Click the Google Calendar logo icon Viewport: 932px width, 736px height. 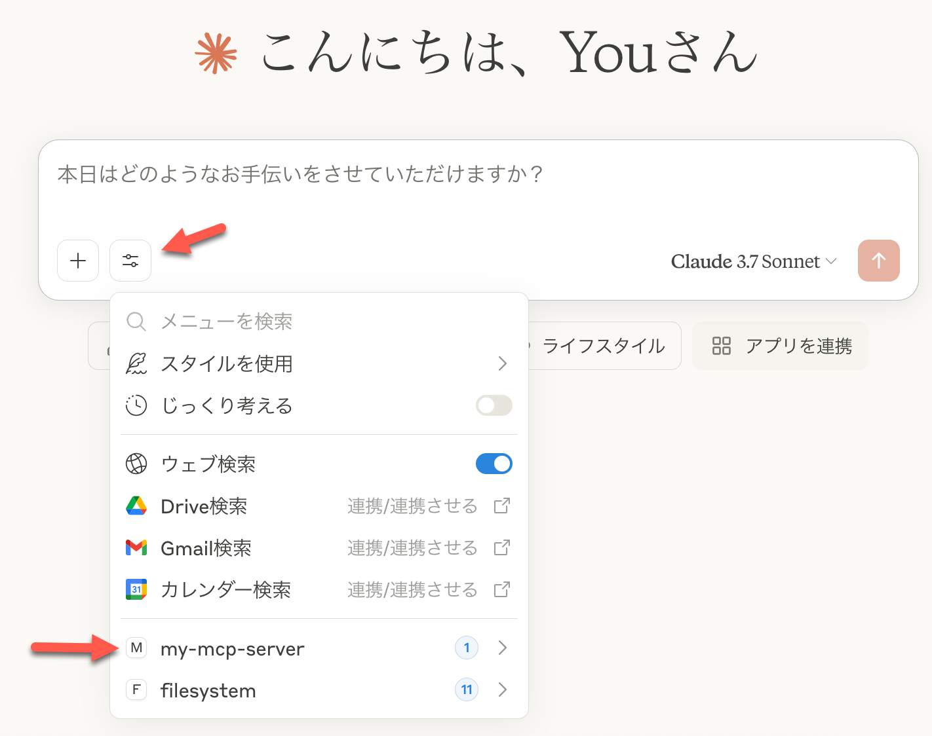point(136,589)
